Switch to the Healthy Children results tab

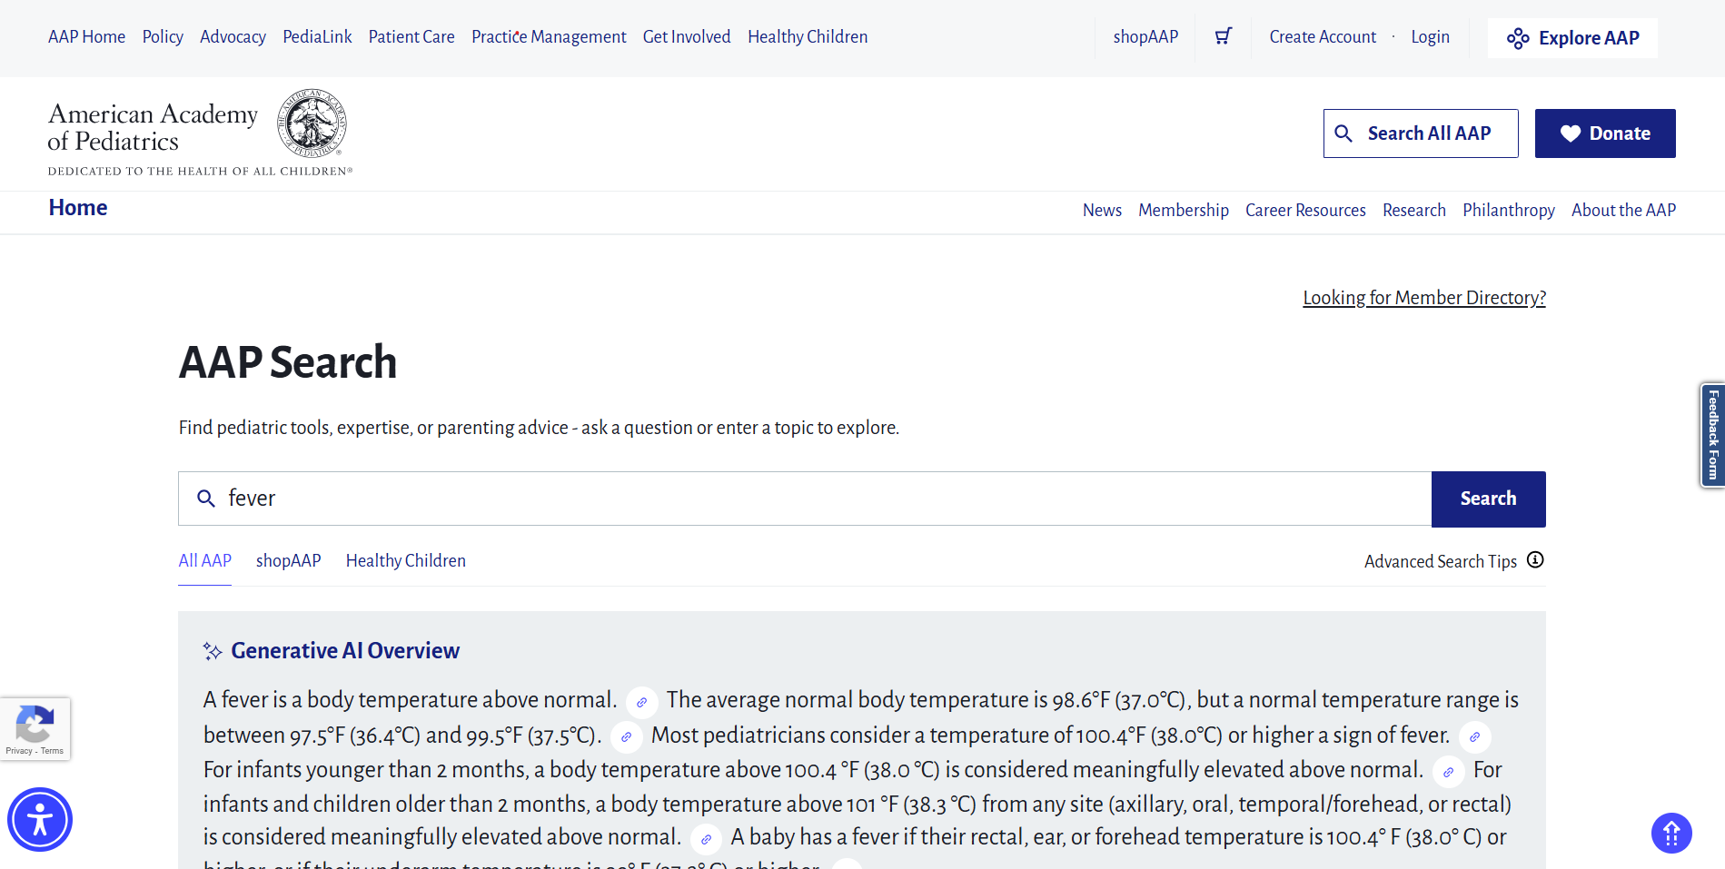pos(405,560)
